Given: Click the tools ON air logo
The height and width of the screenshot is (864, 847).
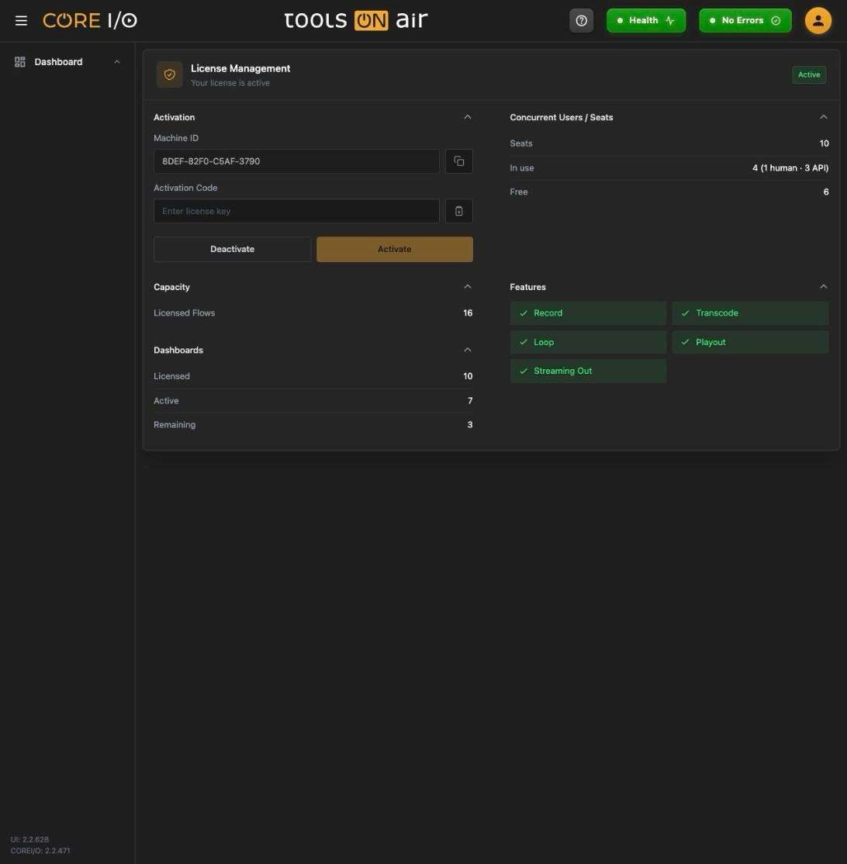Looking at the screenshot, I should (356, 20).
